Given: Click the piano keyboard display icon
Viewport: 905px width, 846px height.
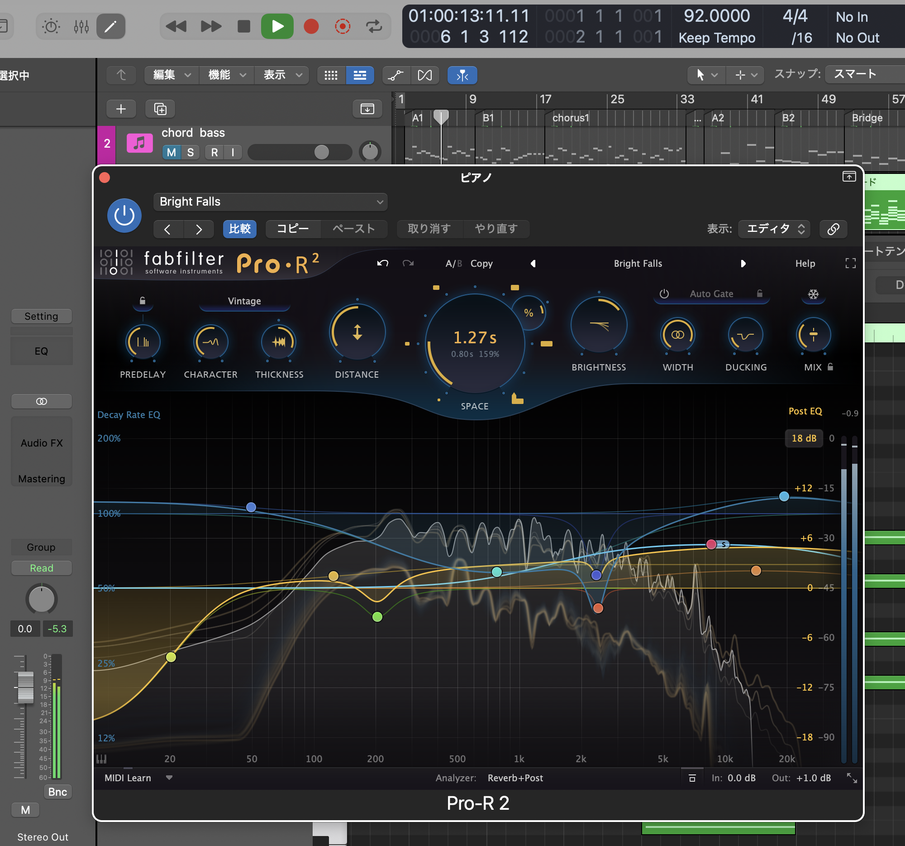Looking at the screenshot, I should [x=101, y=759].
